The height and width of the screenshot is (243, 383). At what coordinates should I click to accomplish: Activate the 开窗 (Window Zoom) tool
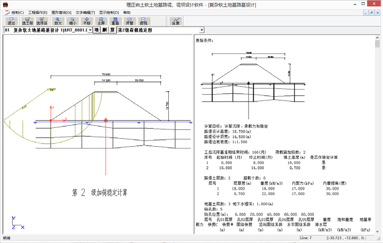tap(129, 21)
